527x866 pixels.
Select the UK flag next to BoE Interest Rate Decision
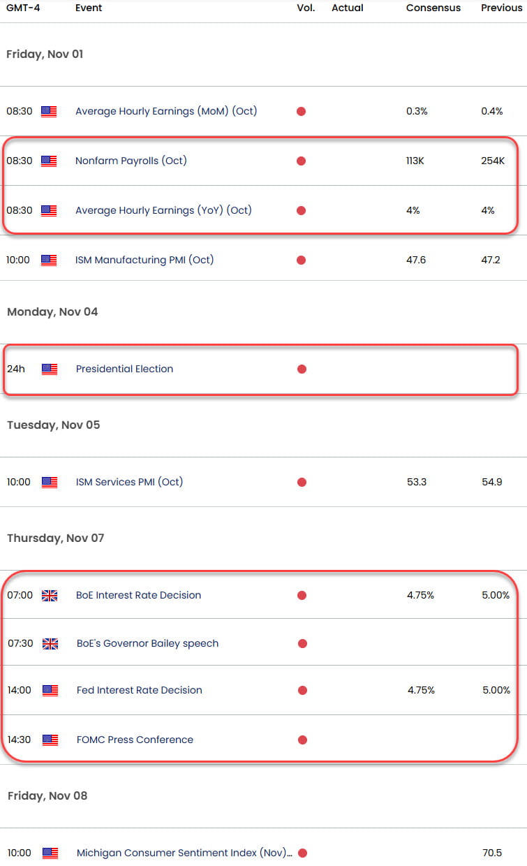50,596
